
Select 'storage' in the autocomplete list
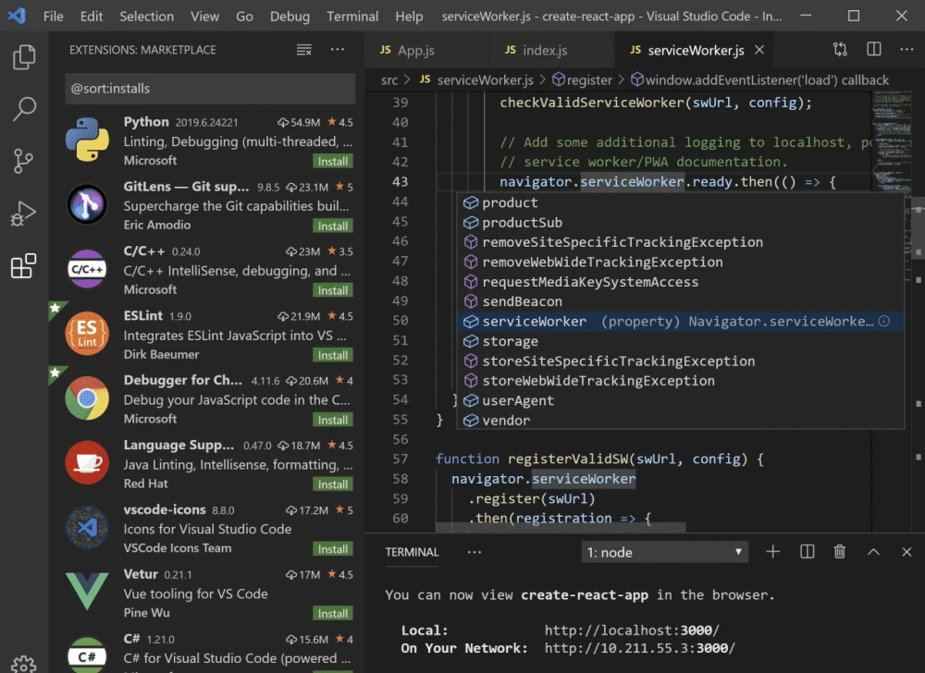(681, 340)
